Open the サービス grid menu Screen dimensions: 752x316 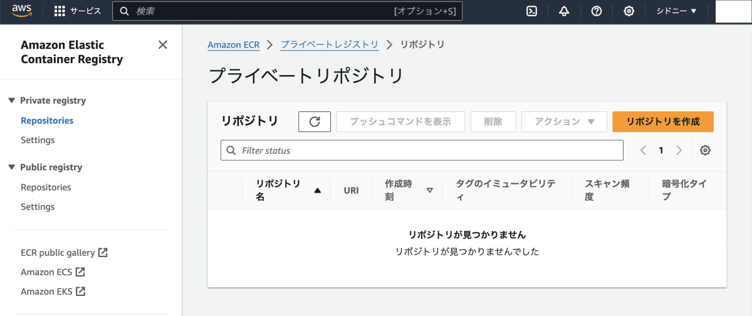[x=77, y=11]
